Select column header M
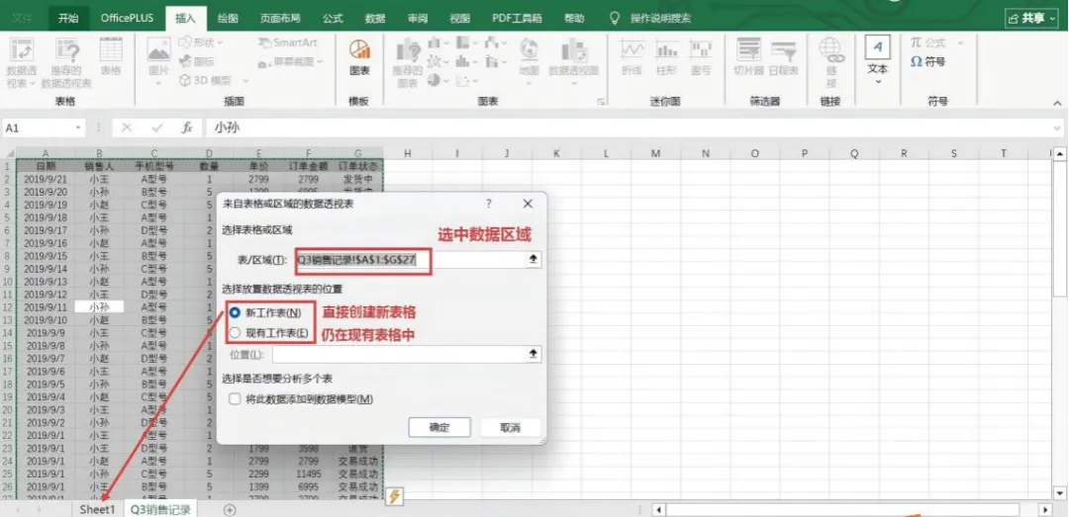 point(656,154)
